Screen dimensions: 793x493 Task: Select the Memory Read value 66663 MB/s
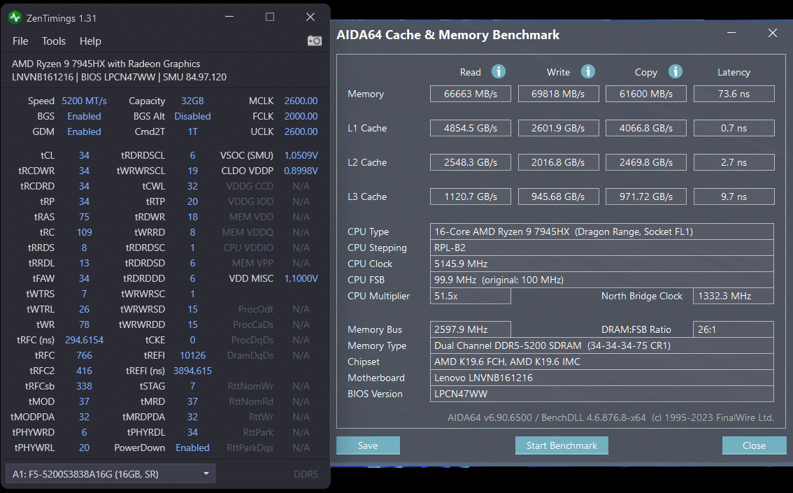coord(471,94)
